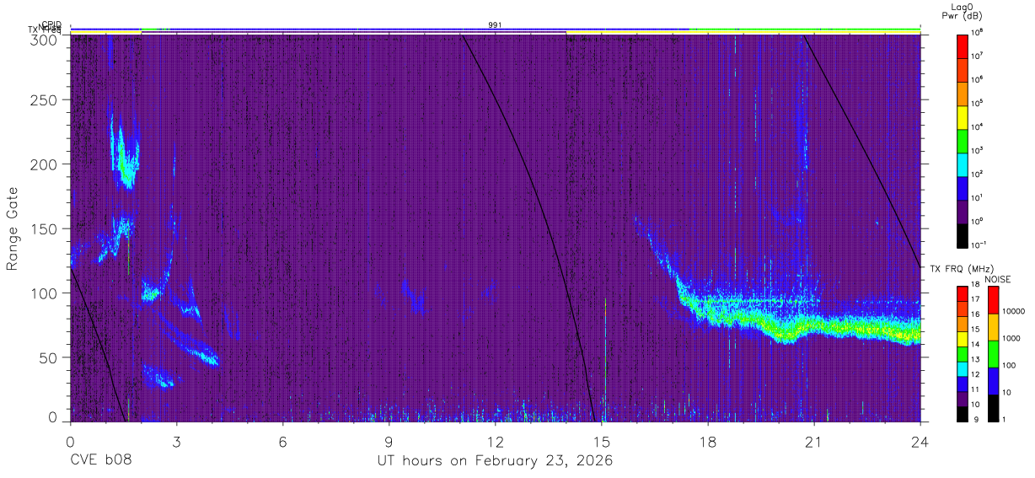Click the x-axis tick label '21'
The image size is (1035, 478).
tap(813, 441)
